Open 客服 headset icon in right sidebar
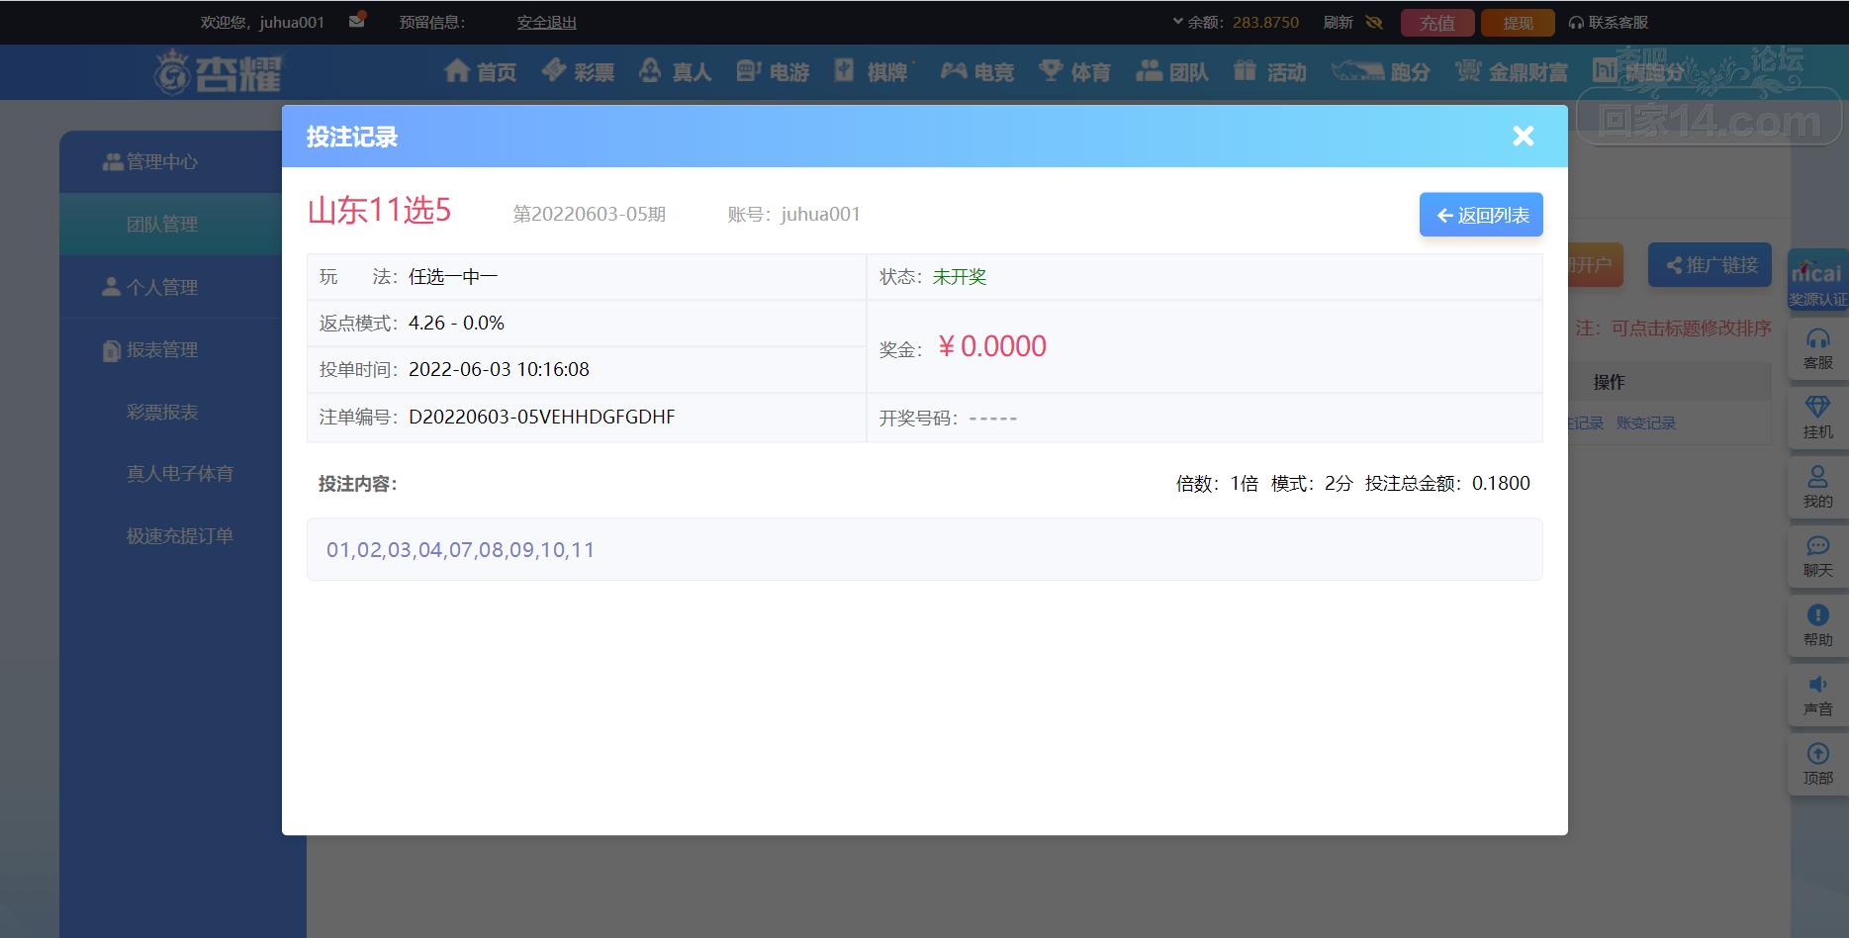 1818,349
